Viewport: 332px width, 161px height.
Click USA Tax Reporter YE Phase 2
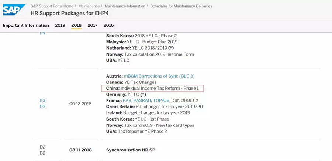pos(136,132)
